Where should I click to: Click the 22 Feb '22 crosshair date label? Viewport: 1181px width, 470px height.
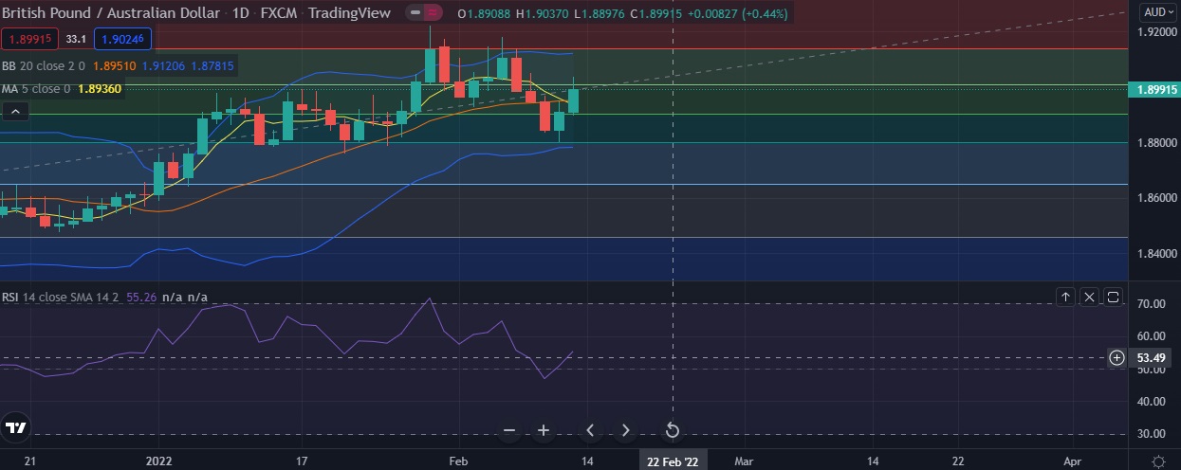(673, 461)
